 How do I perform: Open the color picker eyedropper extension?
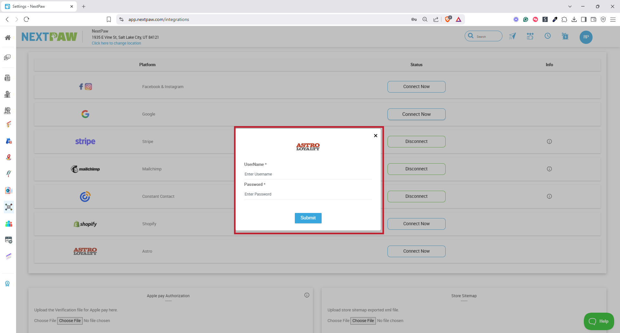(x=555, y=19)
